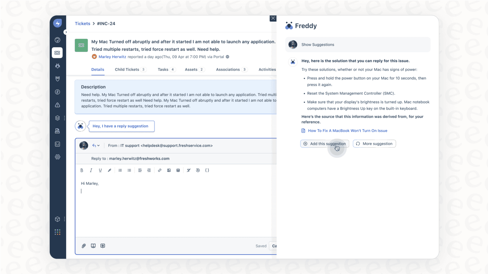Open the Analytics section in the sidebar

coord(57,144)
